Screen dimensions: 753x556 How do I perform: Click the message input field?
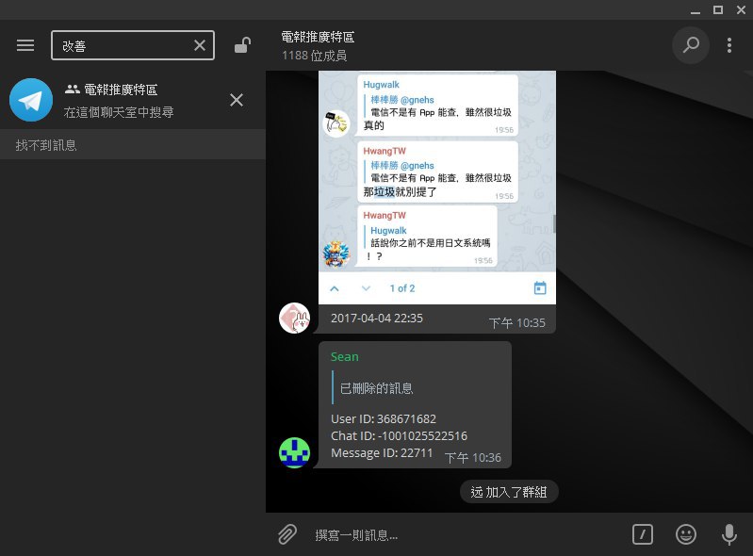coord(462,534)
